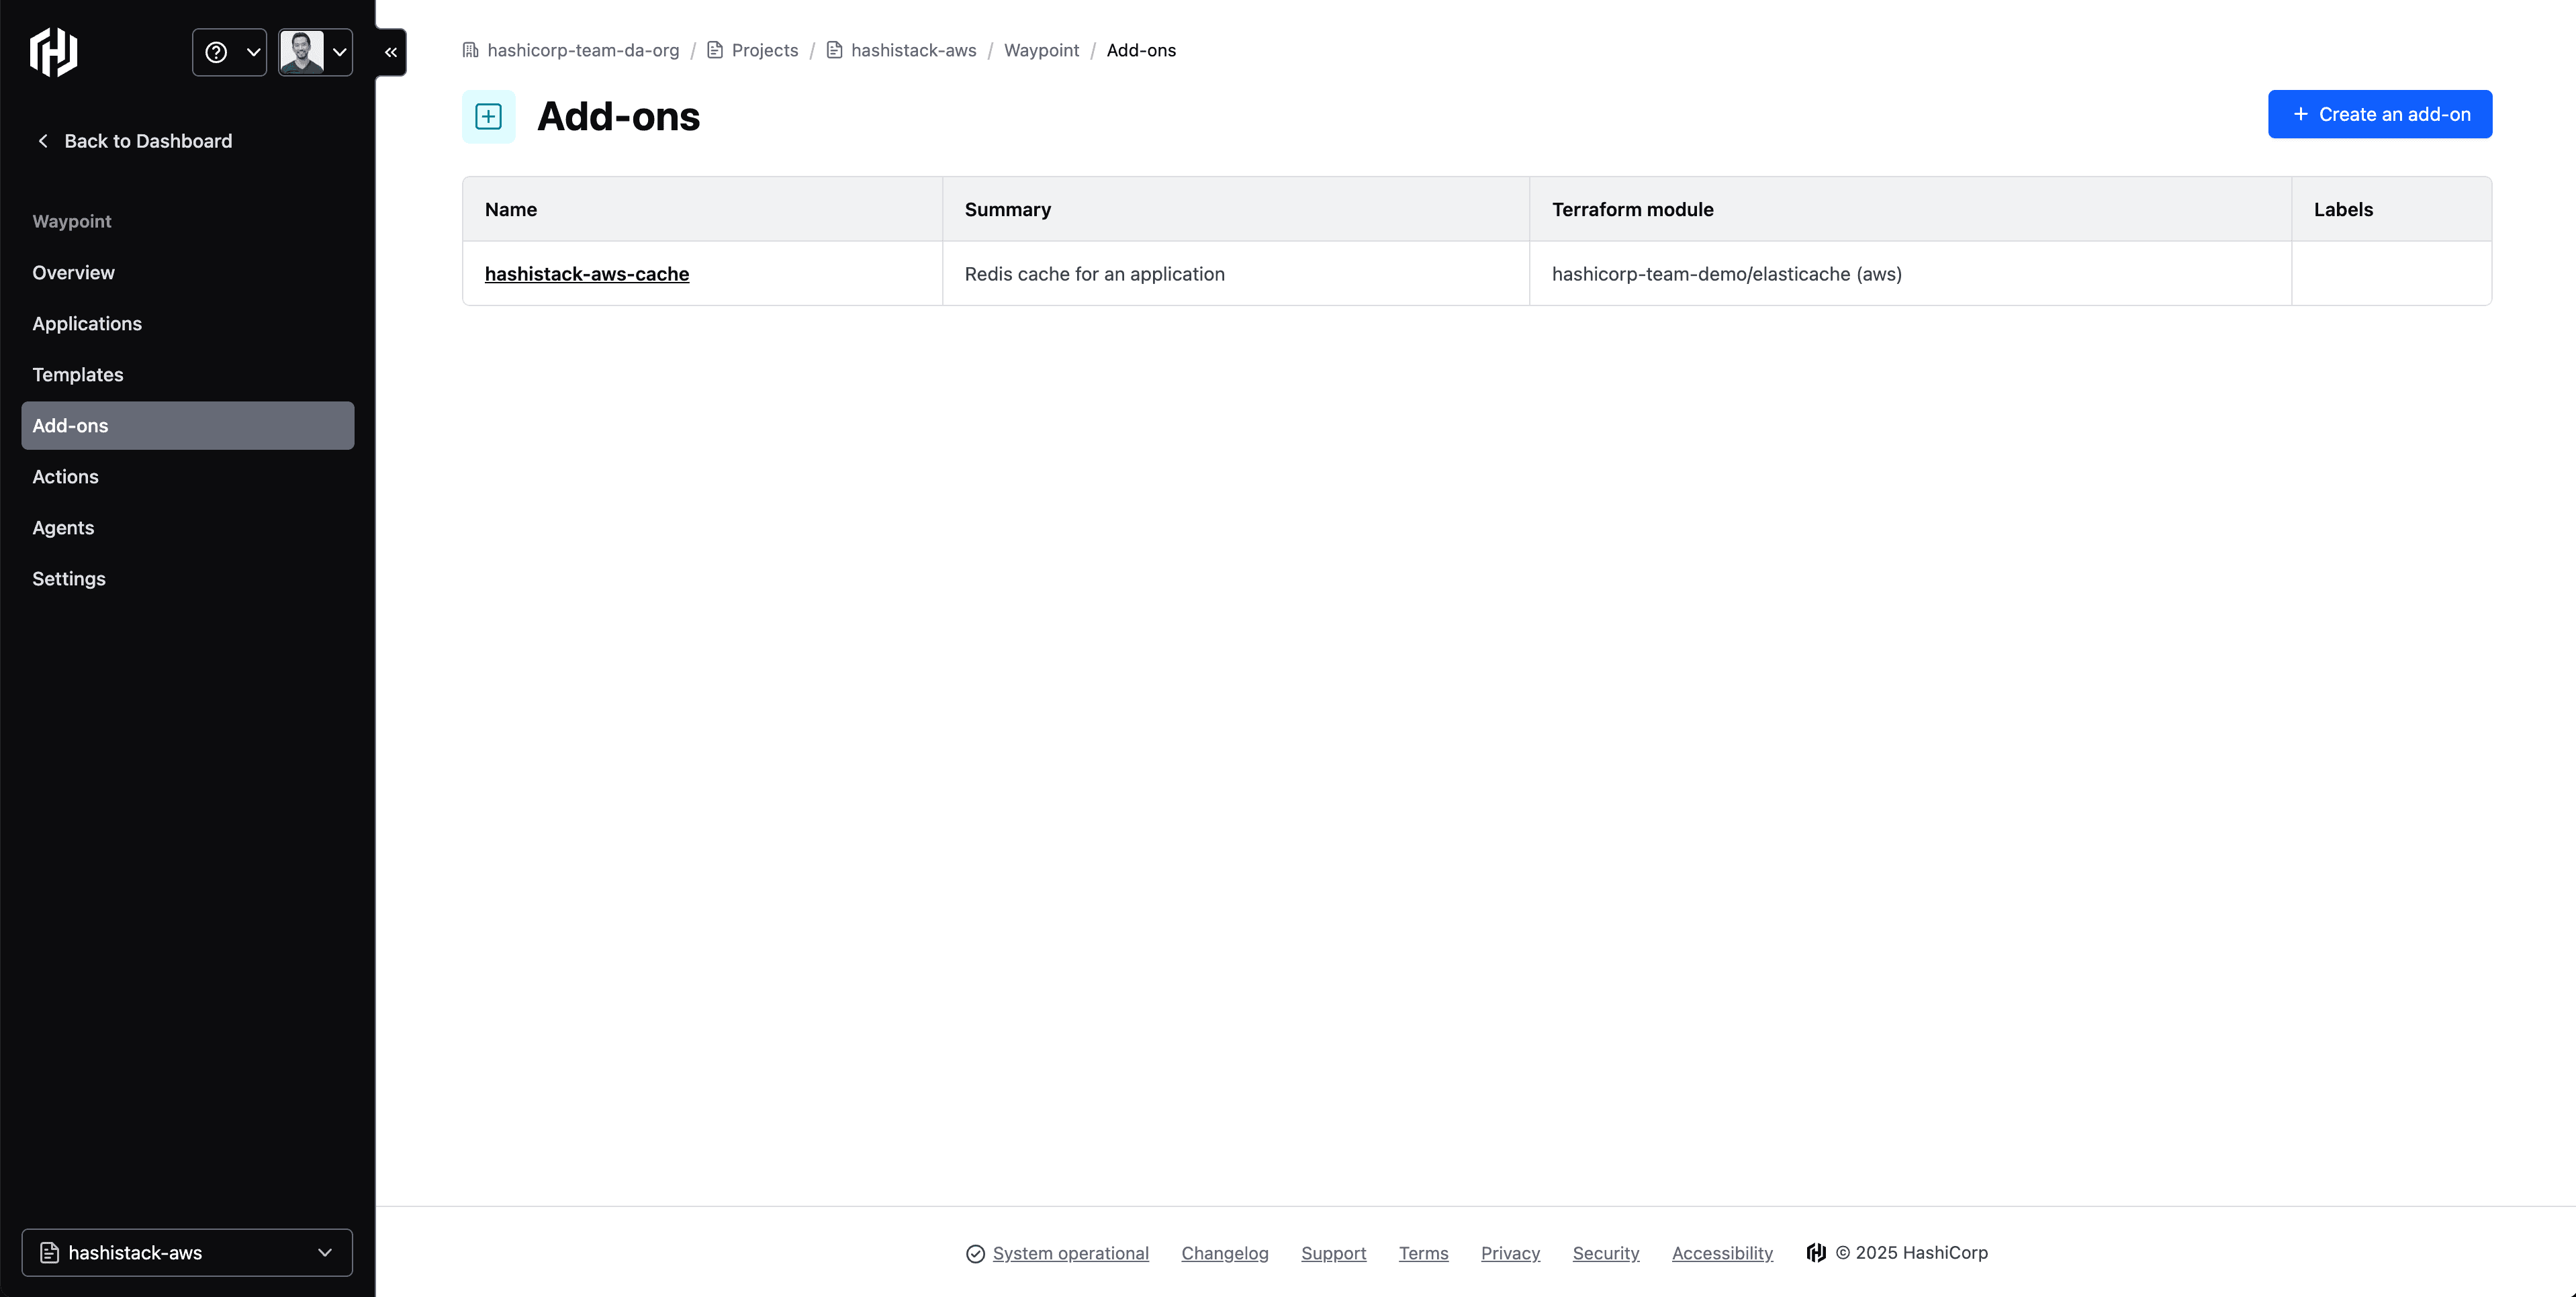Navigate to Projects breadcrumb
Image resolution: width=2576 pixels, height=1297 pixels.
[x=764, y=50]
